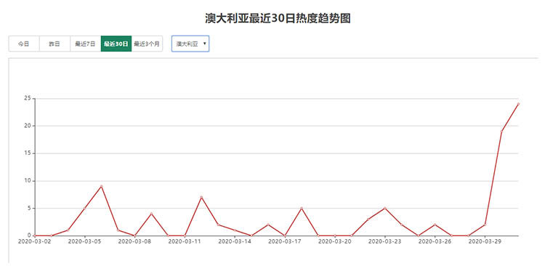
Task: Select the 2020-03-06 peak point at 9
Action: pos(101,186)
